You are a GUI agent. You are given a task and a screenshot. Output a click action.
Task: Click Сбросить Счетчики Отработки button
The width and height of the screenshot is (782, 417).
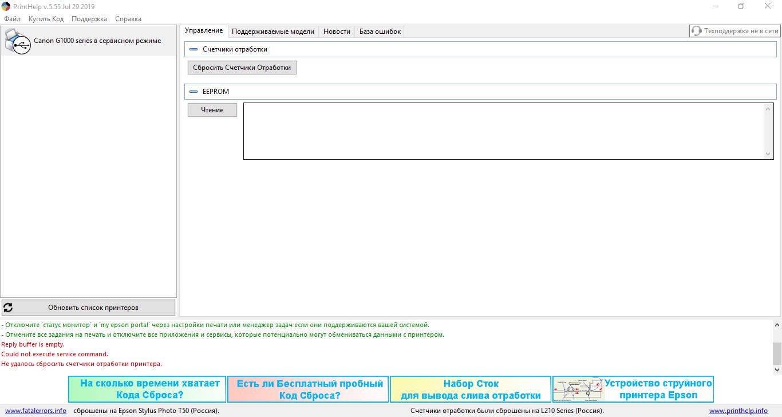point(242,68)
